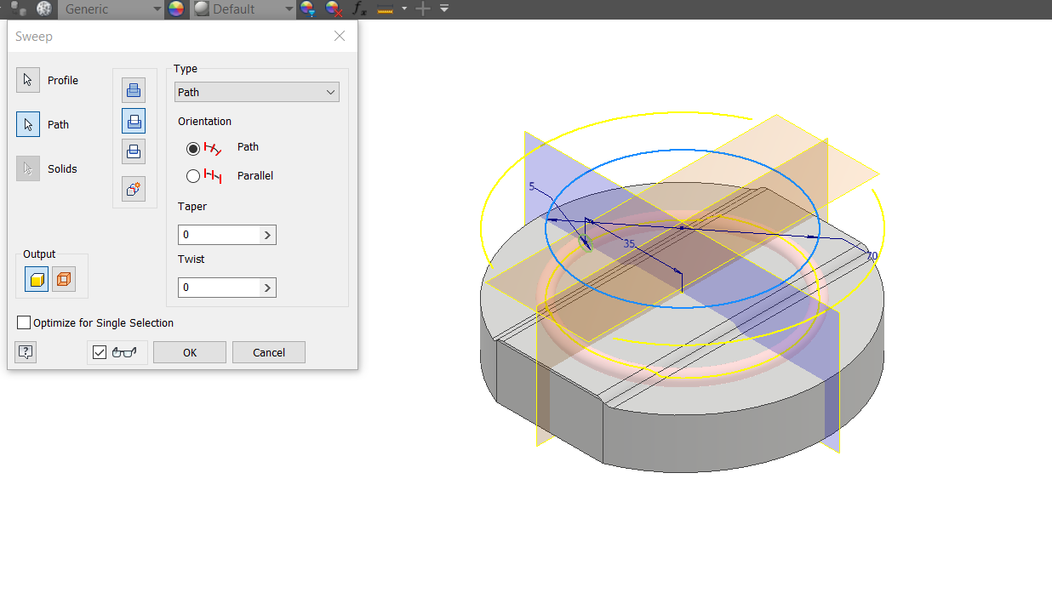Check Optimize for Single Selection
The height and width of the screenshot is (610, 1052).
tap(24, 322)
